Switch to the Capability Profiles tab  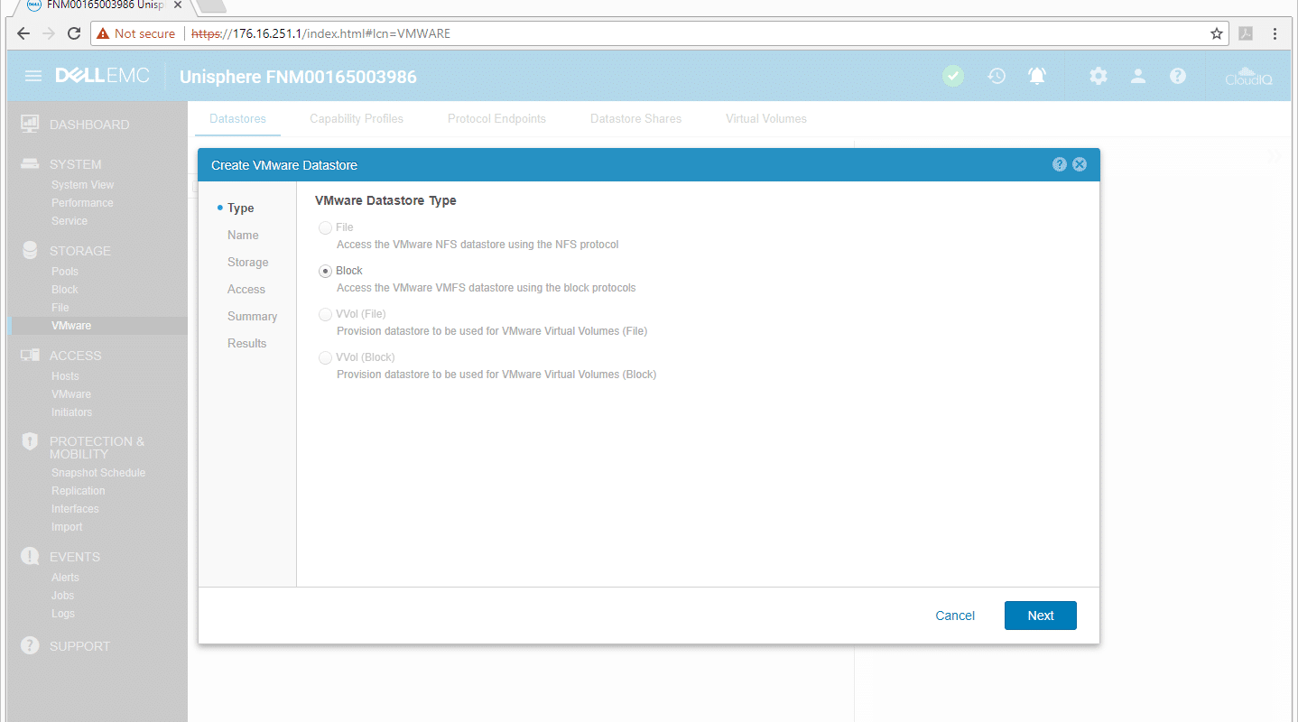(x=357, y=118)
